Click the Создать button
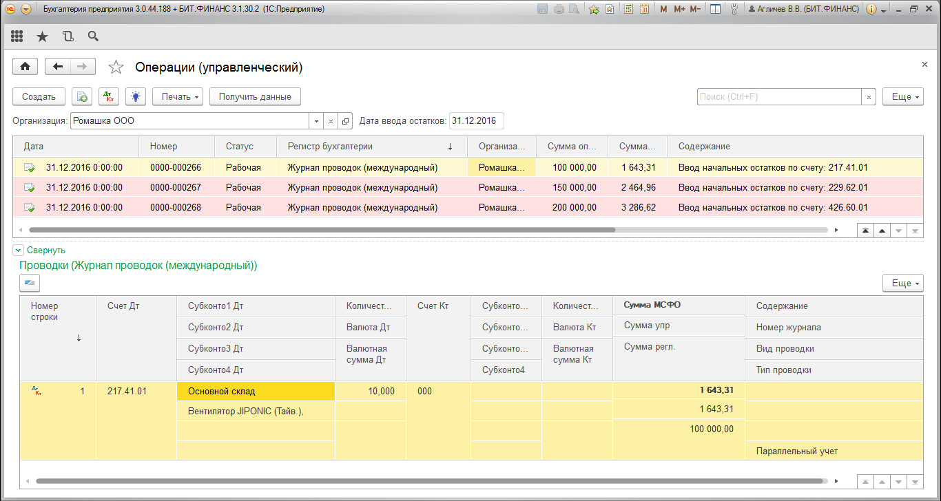Viewport: 941px width, 501px height. coord(39,97)
